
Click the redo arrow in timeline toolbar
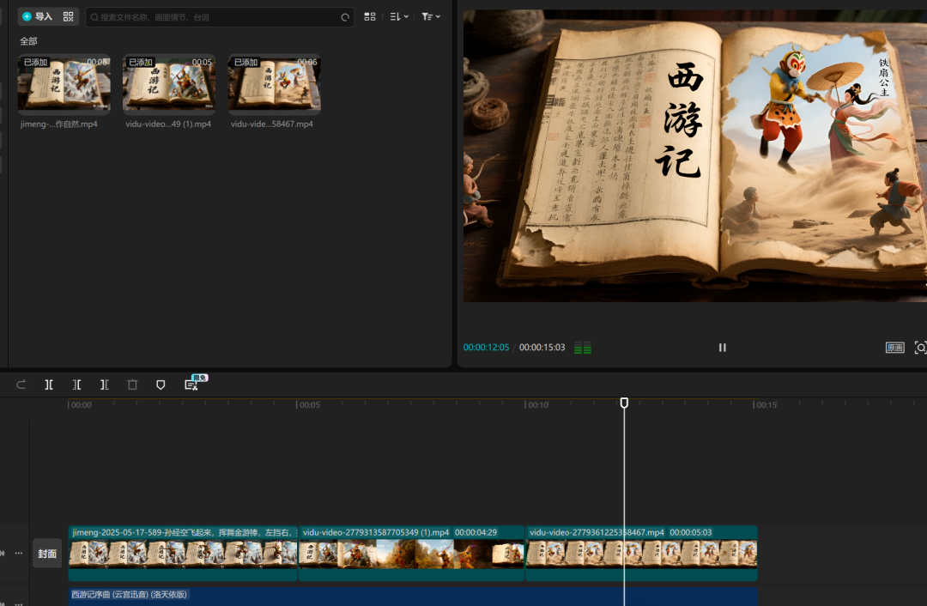[21, 385]
